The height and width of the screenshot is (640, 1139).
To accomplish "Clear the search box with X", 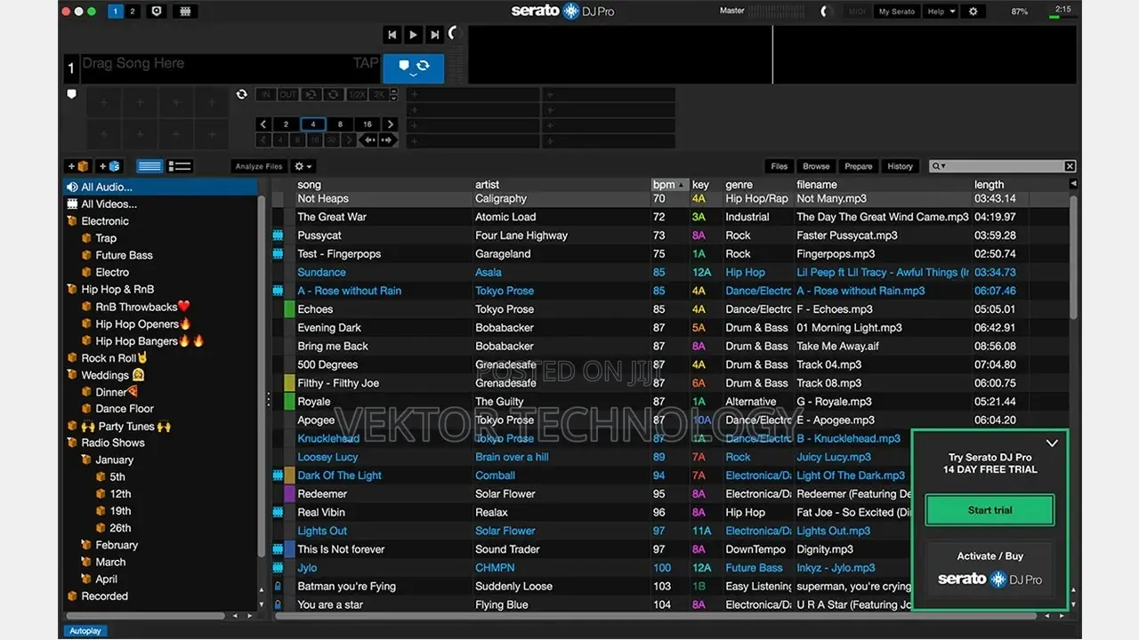I will coord(1070,166).
